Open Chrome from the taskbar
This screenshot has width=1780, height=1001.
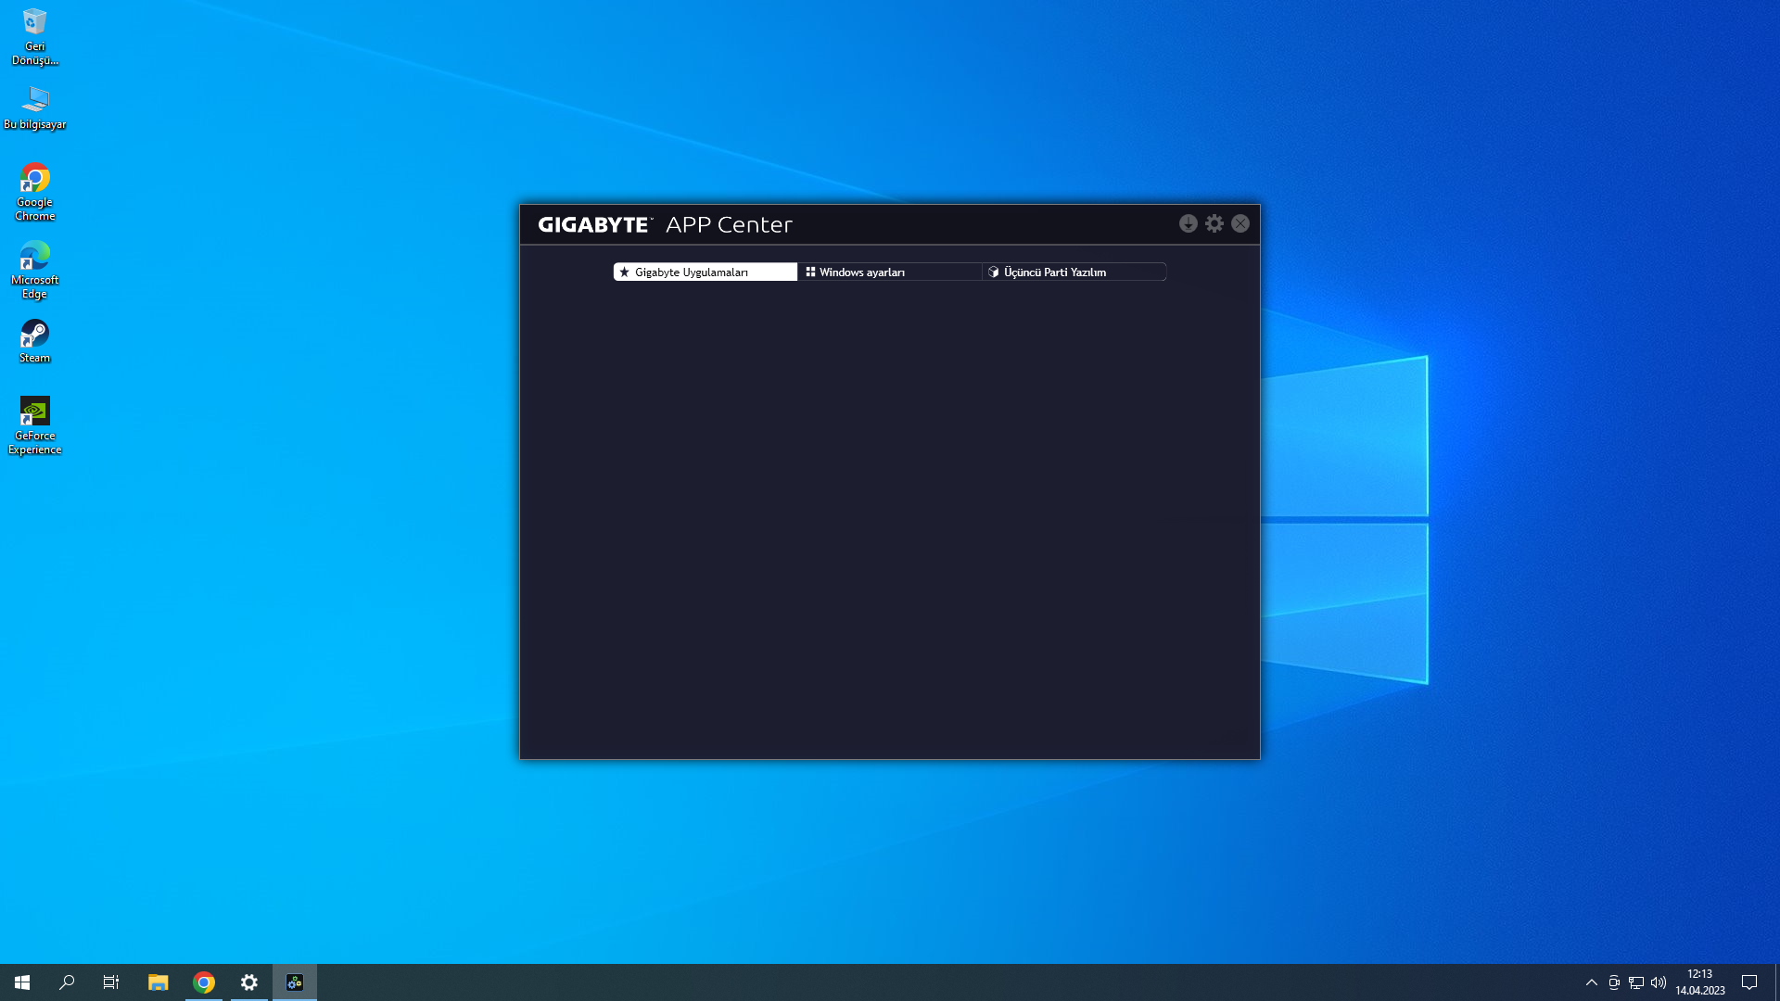click(204, 982)
